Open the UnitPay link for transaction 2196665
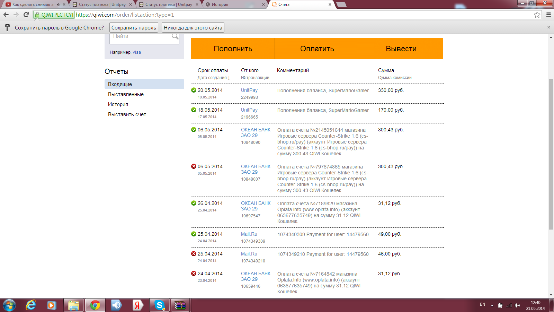Image resolution: width=554 pixels, height=312 pixels. tap(249, 110)
